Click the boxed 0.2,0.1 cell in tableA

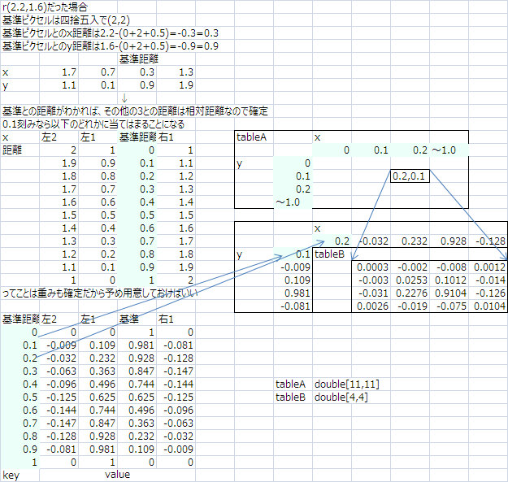[x=410, y=176]
